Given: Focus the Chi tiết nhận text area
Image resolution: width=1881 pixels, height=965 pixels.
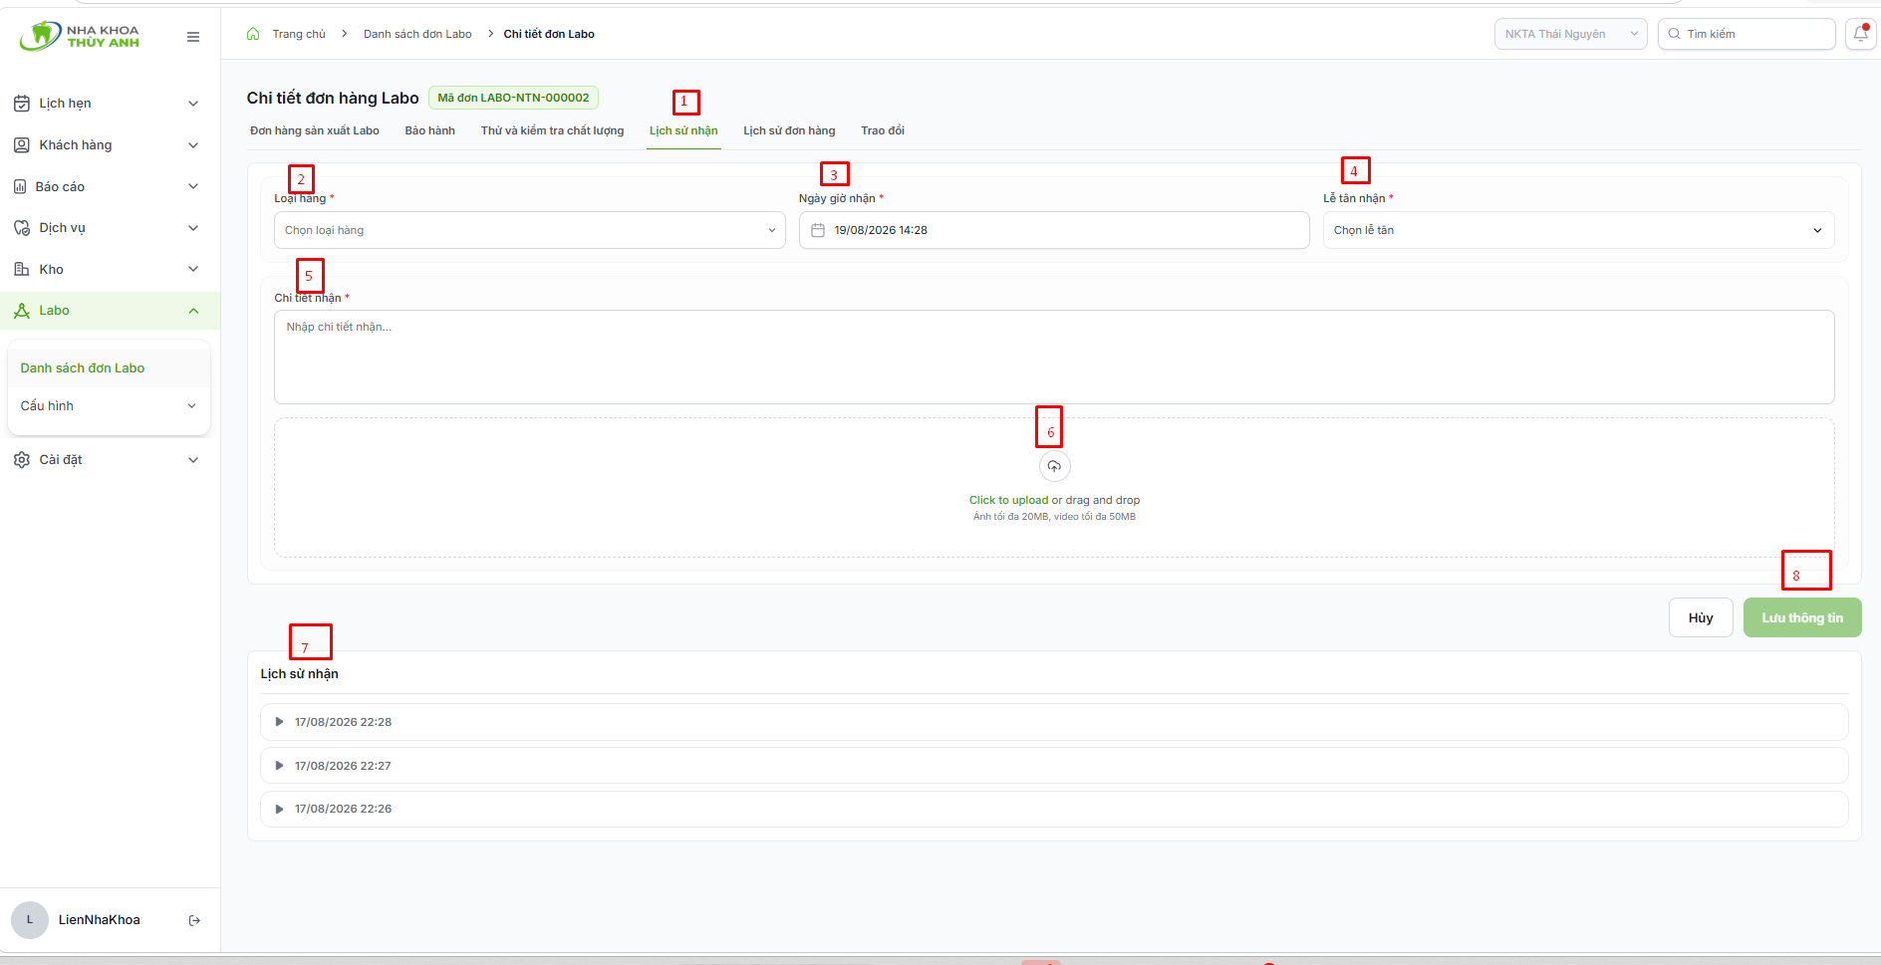Looking at the screenshot, I should pyautogui.click(x=1054, y=357).
